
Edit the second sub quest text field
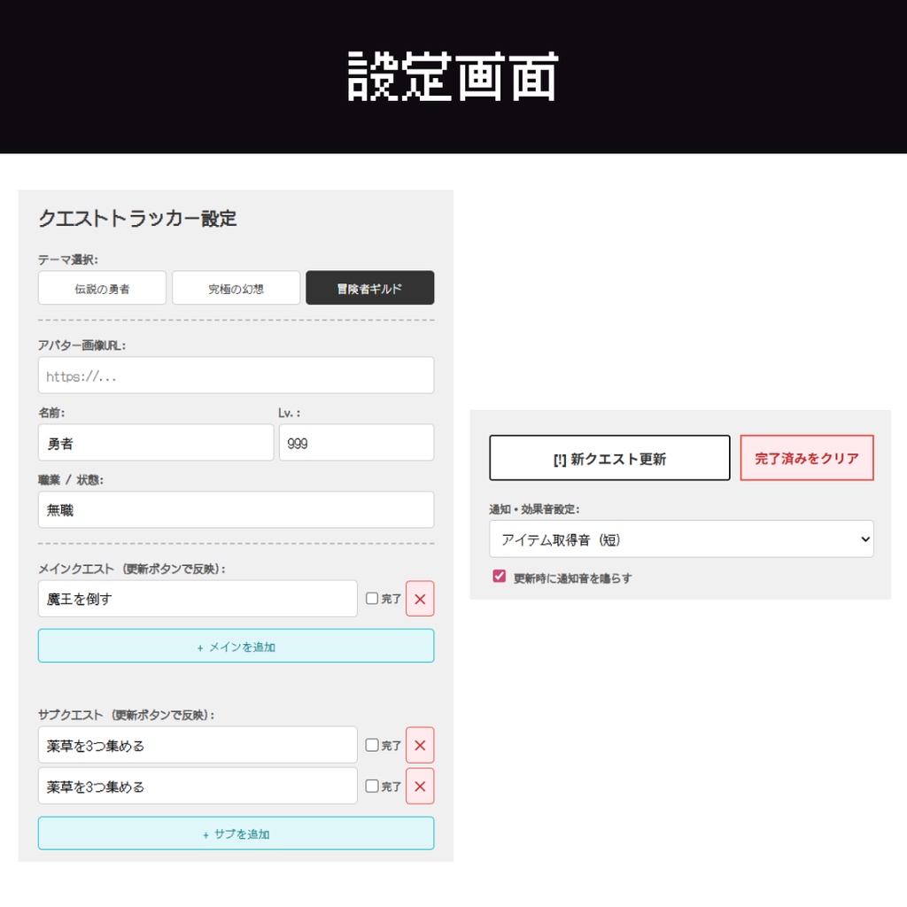pos(198,787)
